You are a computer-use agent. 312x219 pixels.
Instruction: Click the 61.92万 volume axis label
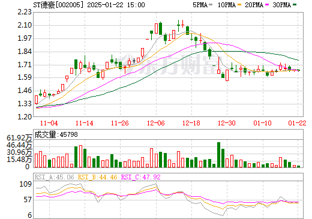[19, 138]
